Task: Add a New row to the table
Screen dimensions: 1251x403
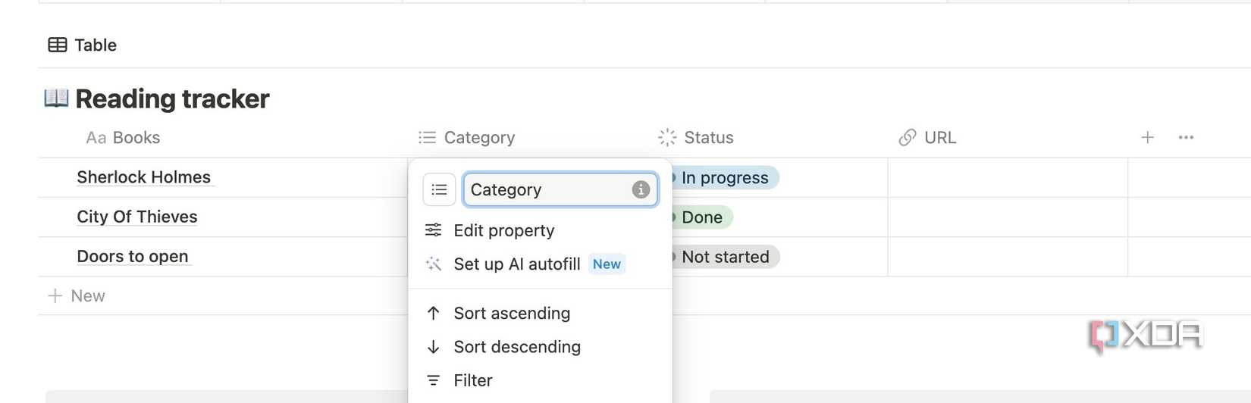Action: click(x=77, y=295)
